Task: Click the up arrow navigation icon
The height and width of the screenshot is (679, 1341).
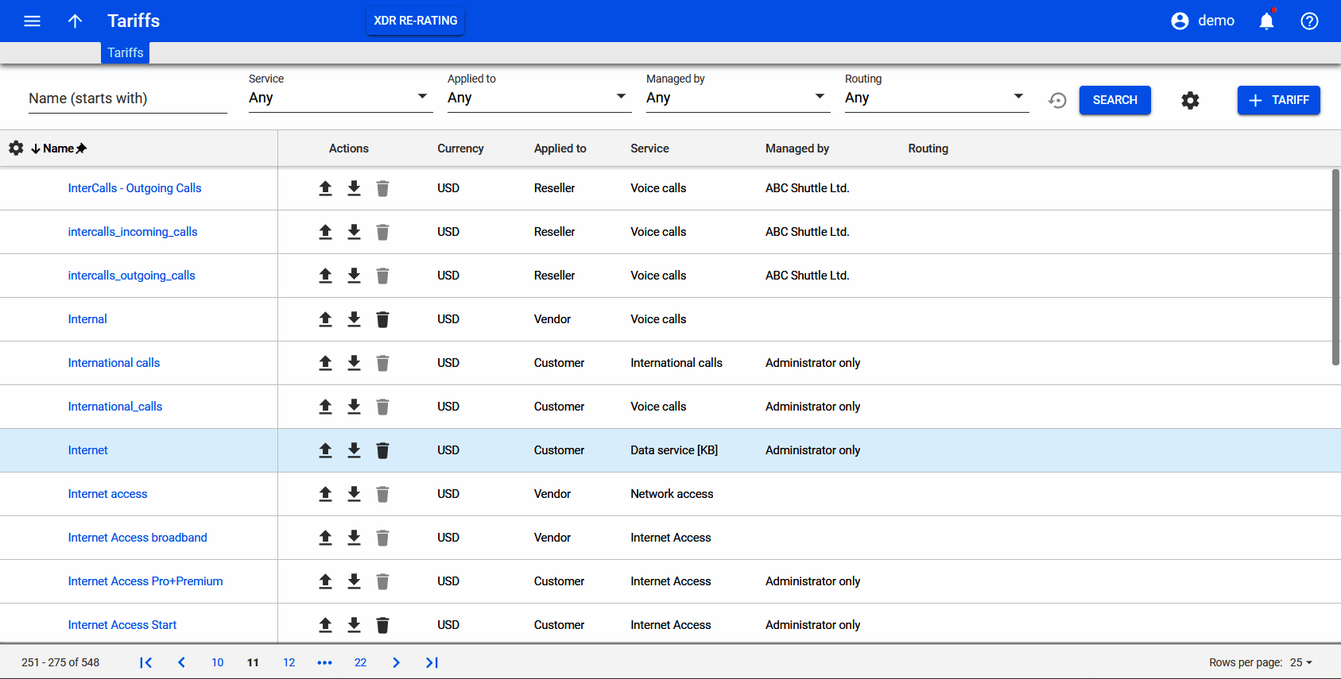Action: coord(75,21)
